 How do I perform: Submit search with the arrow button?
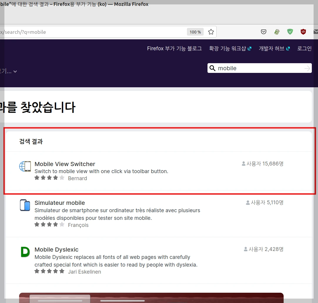307,68
